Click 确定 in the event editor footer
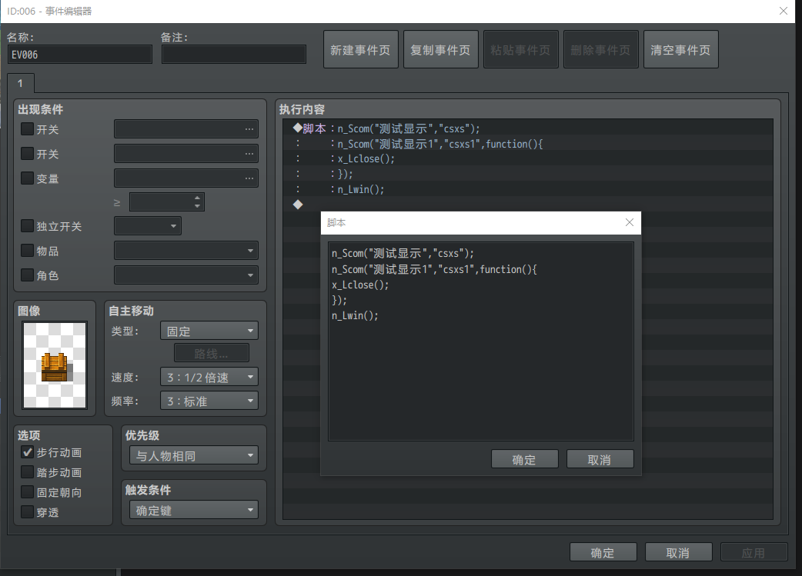802x576 pixels. click(603, 552)
